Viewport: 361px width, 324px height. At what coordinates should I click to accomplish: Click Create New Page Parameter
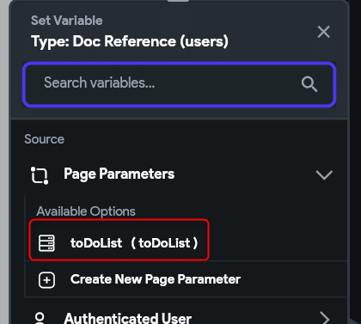156,279
